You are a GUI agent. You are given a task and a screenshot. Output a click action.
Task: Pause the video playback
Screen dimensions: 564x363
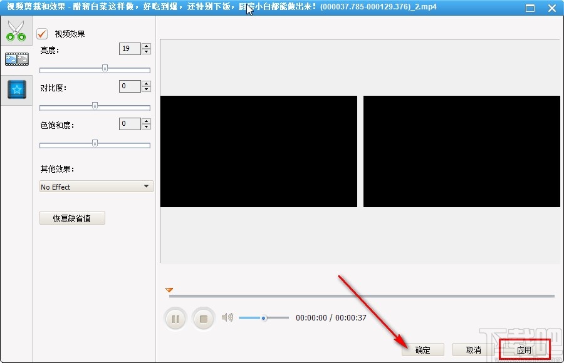pyautogui.click(x=175, y=318)
